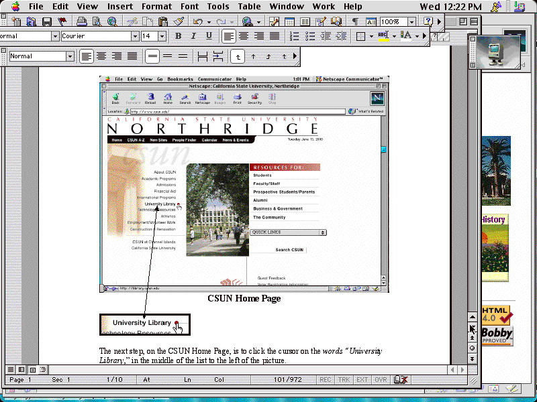
Task: Click the Previous Page double-arrow button
Action: click(x=473, y=338)
